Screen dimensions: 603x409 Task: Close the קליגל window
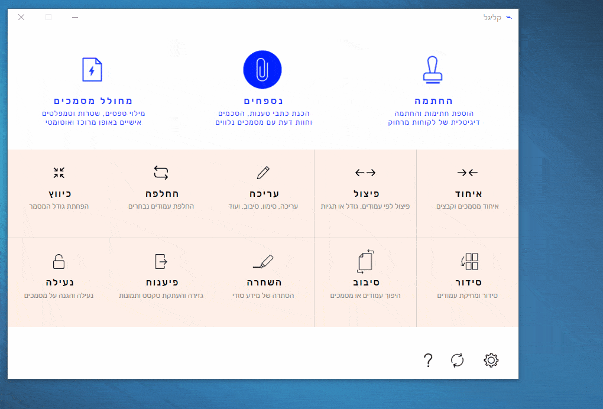[21, 17]
